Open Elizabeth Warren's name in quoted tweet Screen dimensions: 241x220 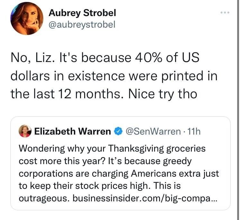(x=72, y=131)
